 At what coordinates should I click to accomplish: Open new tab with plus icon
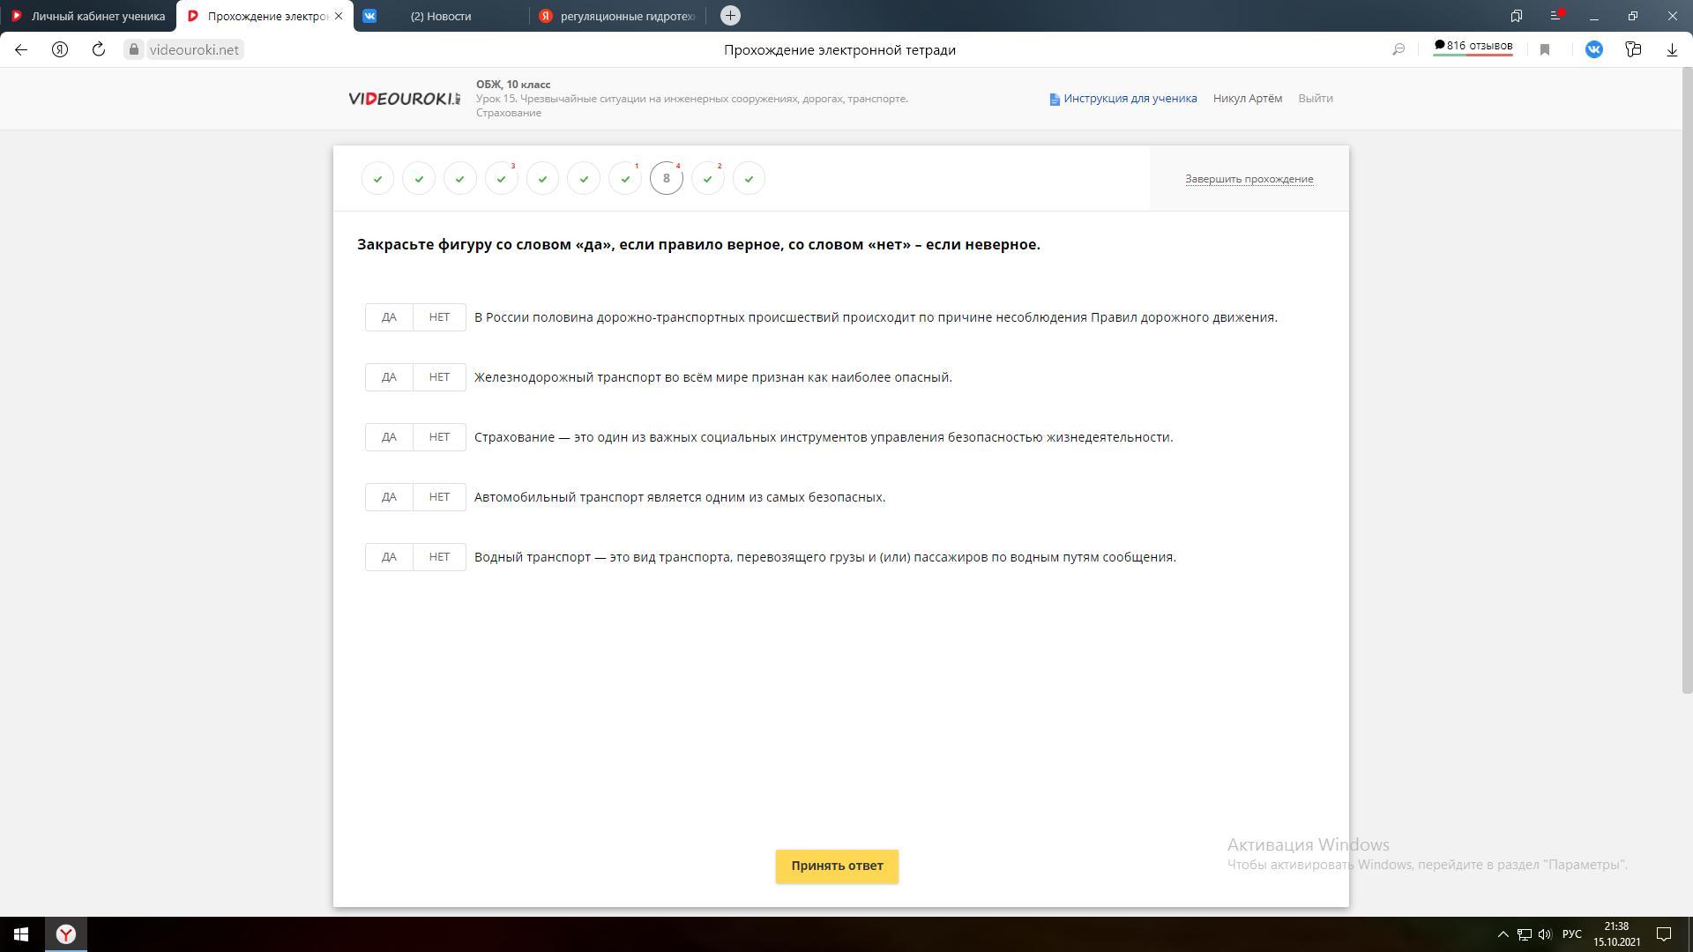point(730,16)
